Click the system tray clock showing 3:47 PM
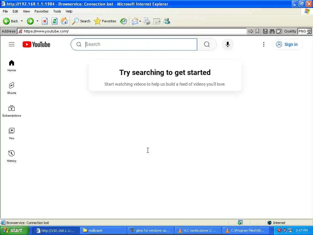313x235 pixels. 302,231
